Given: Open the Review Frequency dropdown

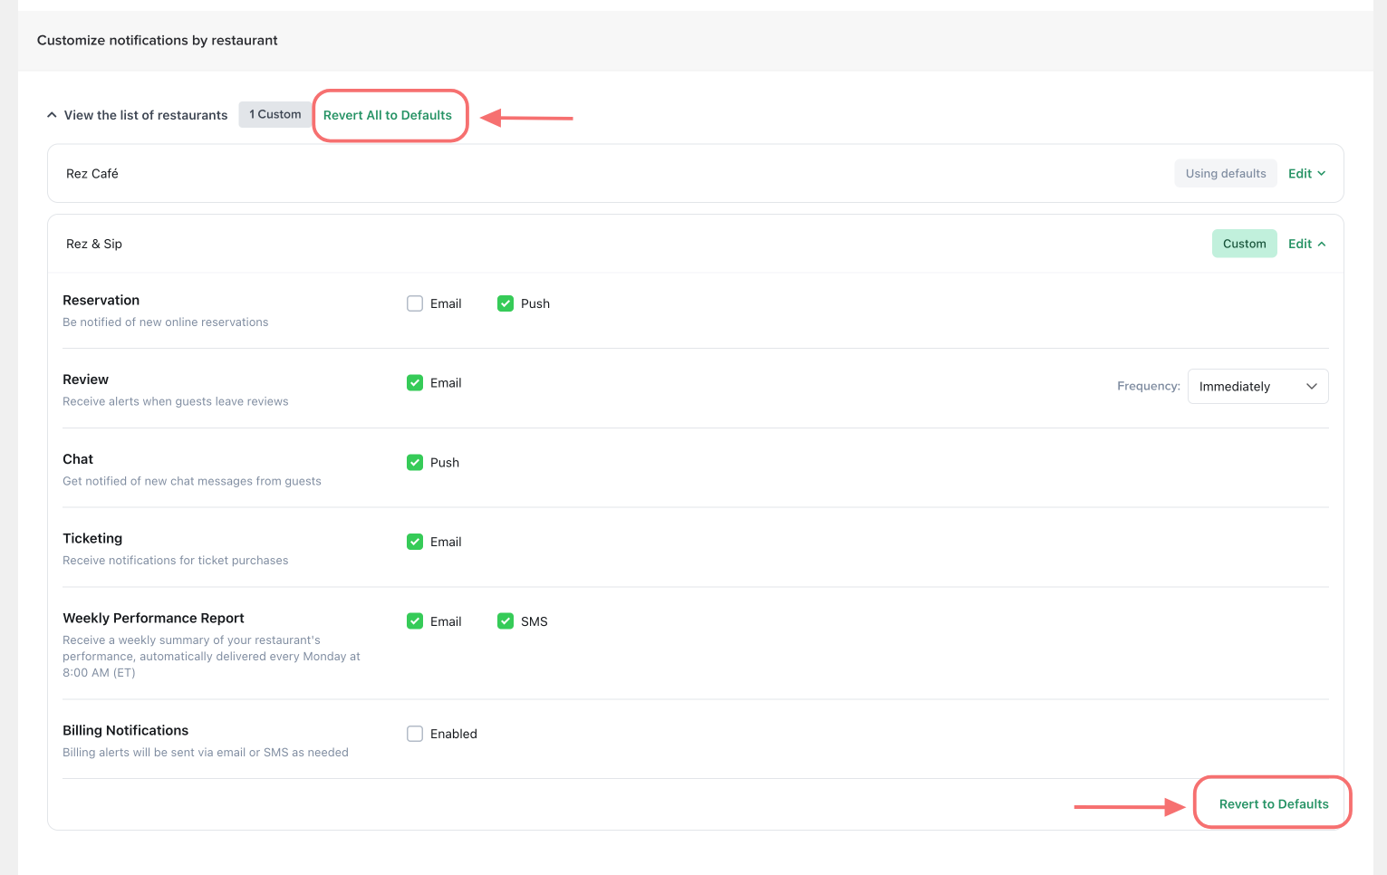Looking at the screenshot, I should tap(1257, 387).
